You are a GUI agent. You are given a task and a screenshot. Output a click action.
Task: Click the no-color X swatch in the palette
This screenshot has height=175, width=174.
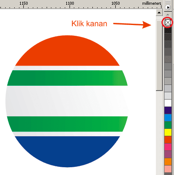[x=168, y=22]
